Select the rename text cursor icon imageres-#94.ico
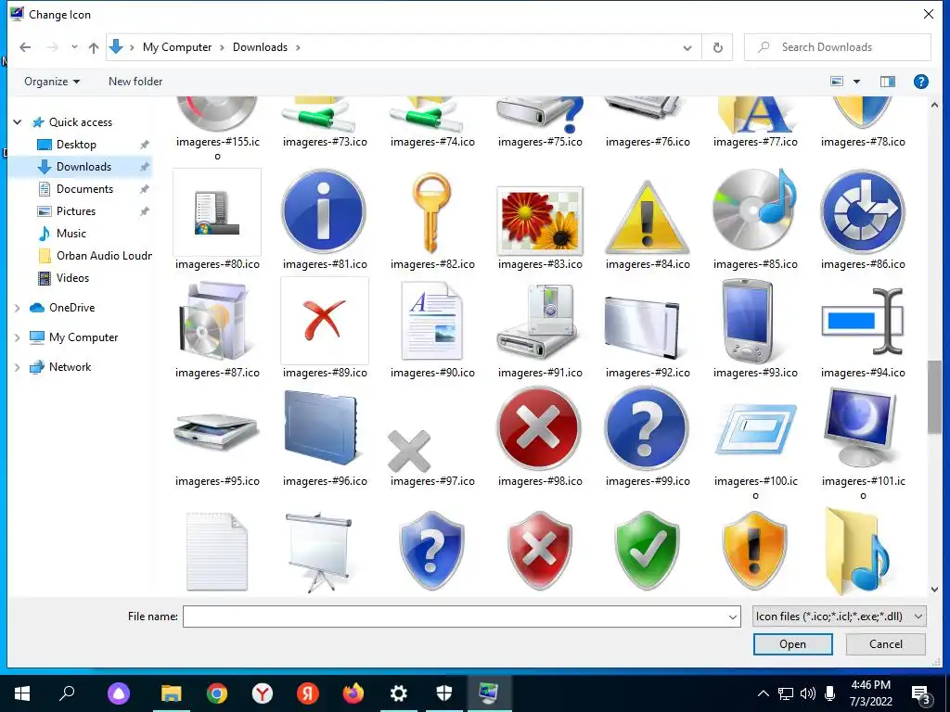The width and height of the screenshot is (950, 712). pyautogui.click(x=863, y=321)
